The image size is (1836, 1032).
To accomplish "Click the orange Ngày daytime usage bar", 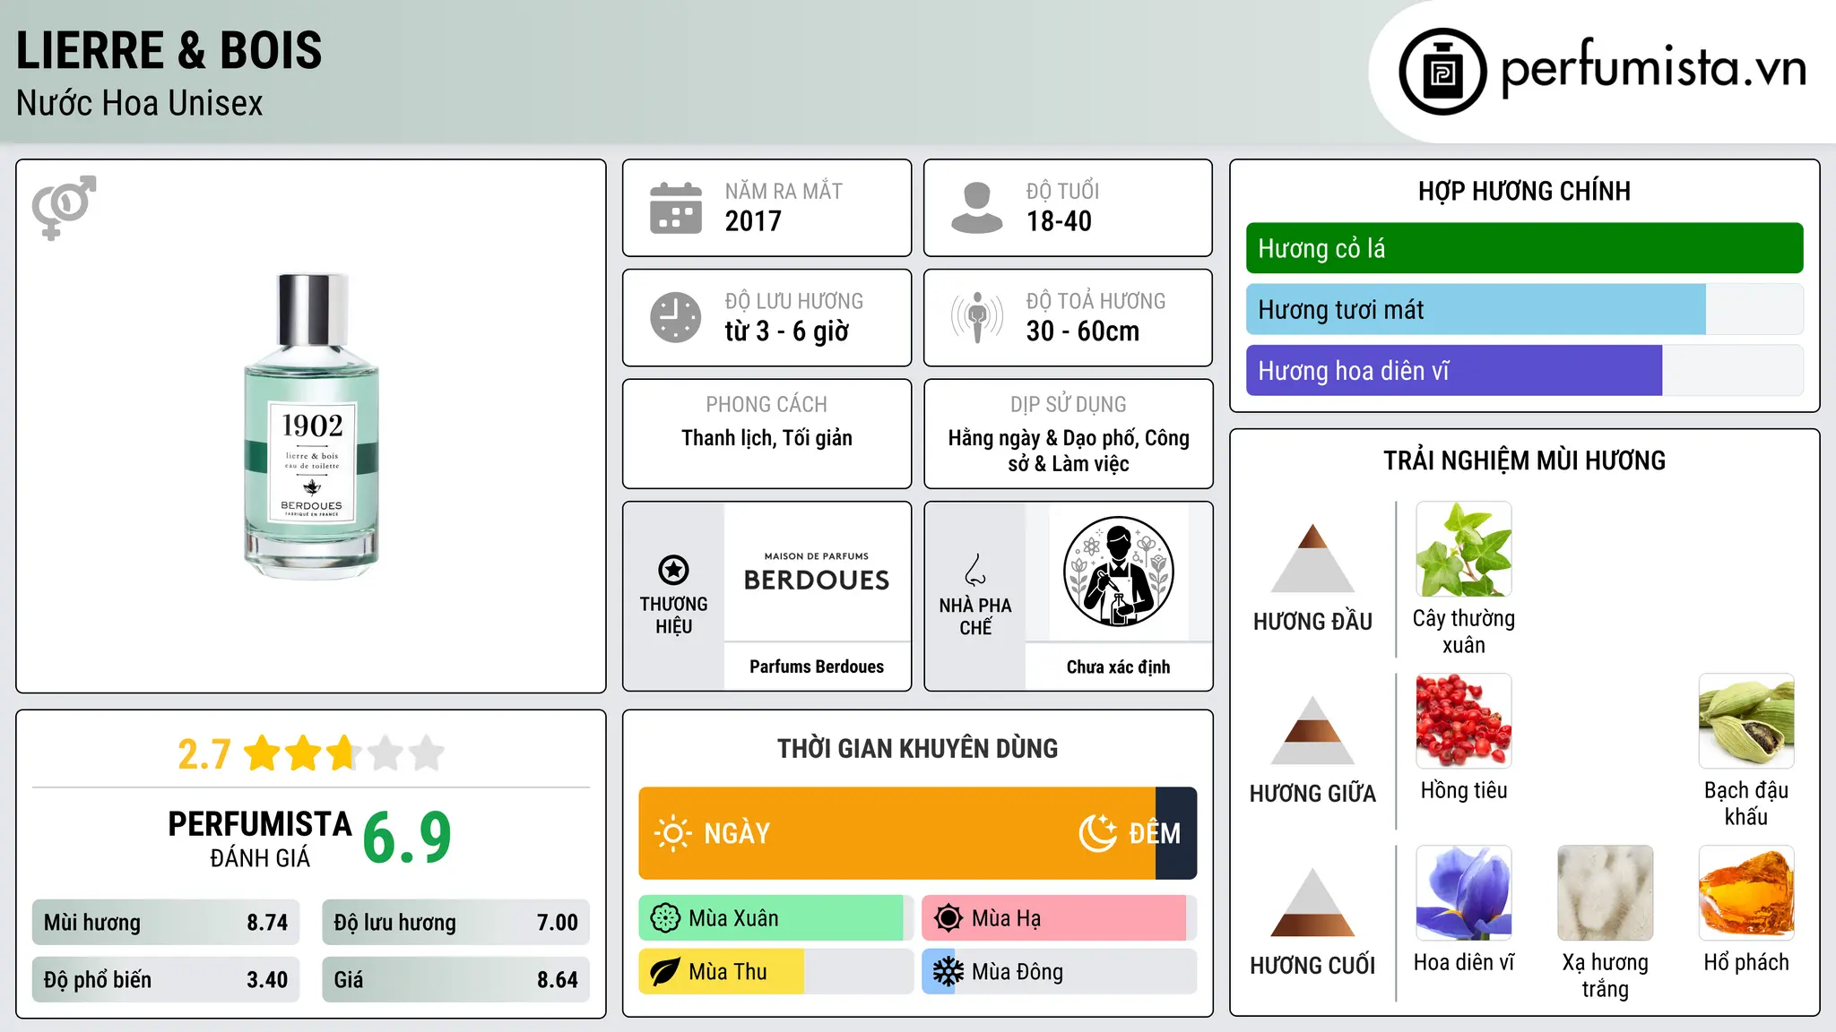I will (896, 833).
